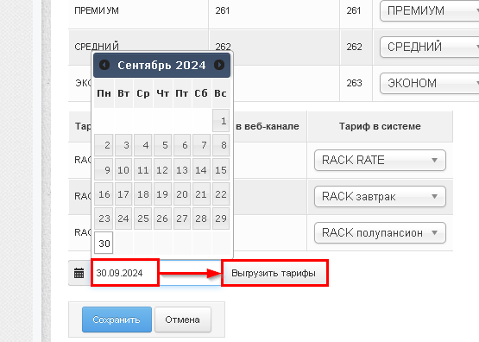Select day 26 in the calendar
Viewport: 479px width, 342px height.
(x=162, y=218)
